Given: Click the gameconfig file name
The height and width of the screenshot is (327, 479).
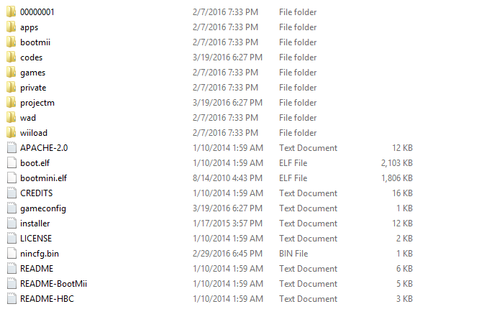Looking at the screenshot, I should (x=42, y=208).
